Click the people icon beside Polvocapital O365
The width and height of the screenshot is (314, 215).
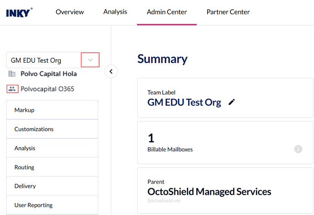click(x=12, y=89)
